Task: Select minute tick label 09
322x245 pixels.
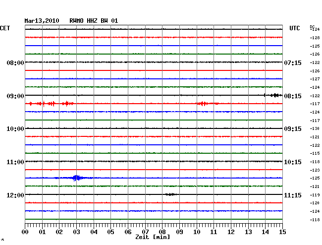Action: [x=179, y=232]
